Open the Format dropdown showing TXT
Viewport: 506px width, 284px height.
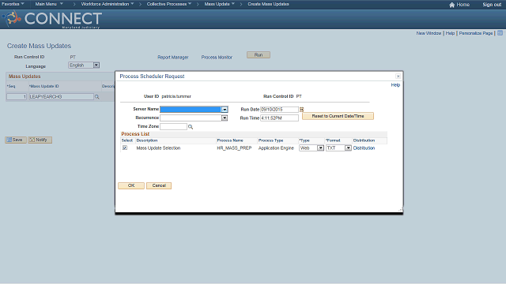(348, 148)
